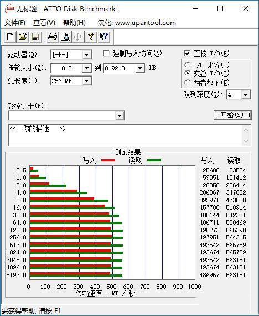Click write value 286867 for 4.0 row
This screenshot has width=259, height=316.
pyautogui.click(x=209, y=192)
